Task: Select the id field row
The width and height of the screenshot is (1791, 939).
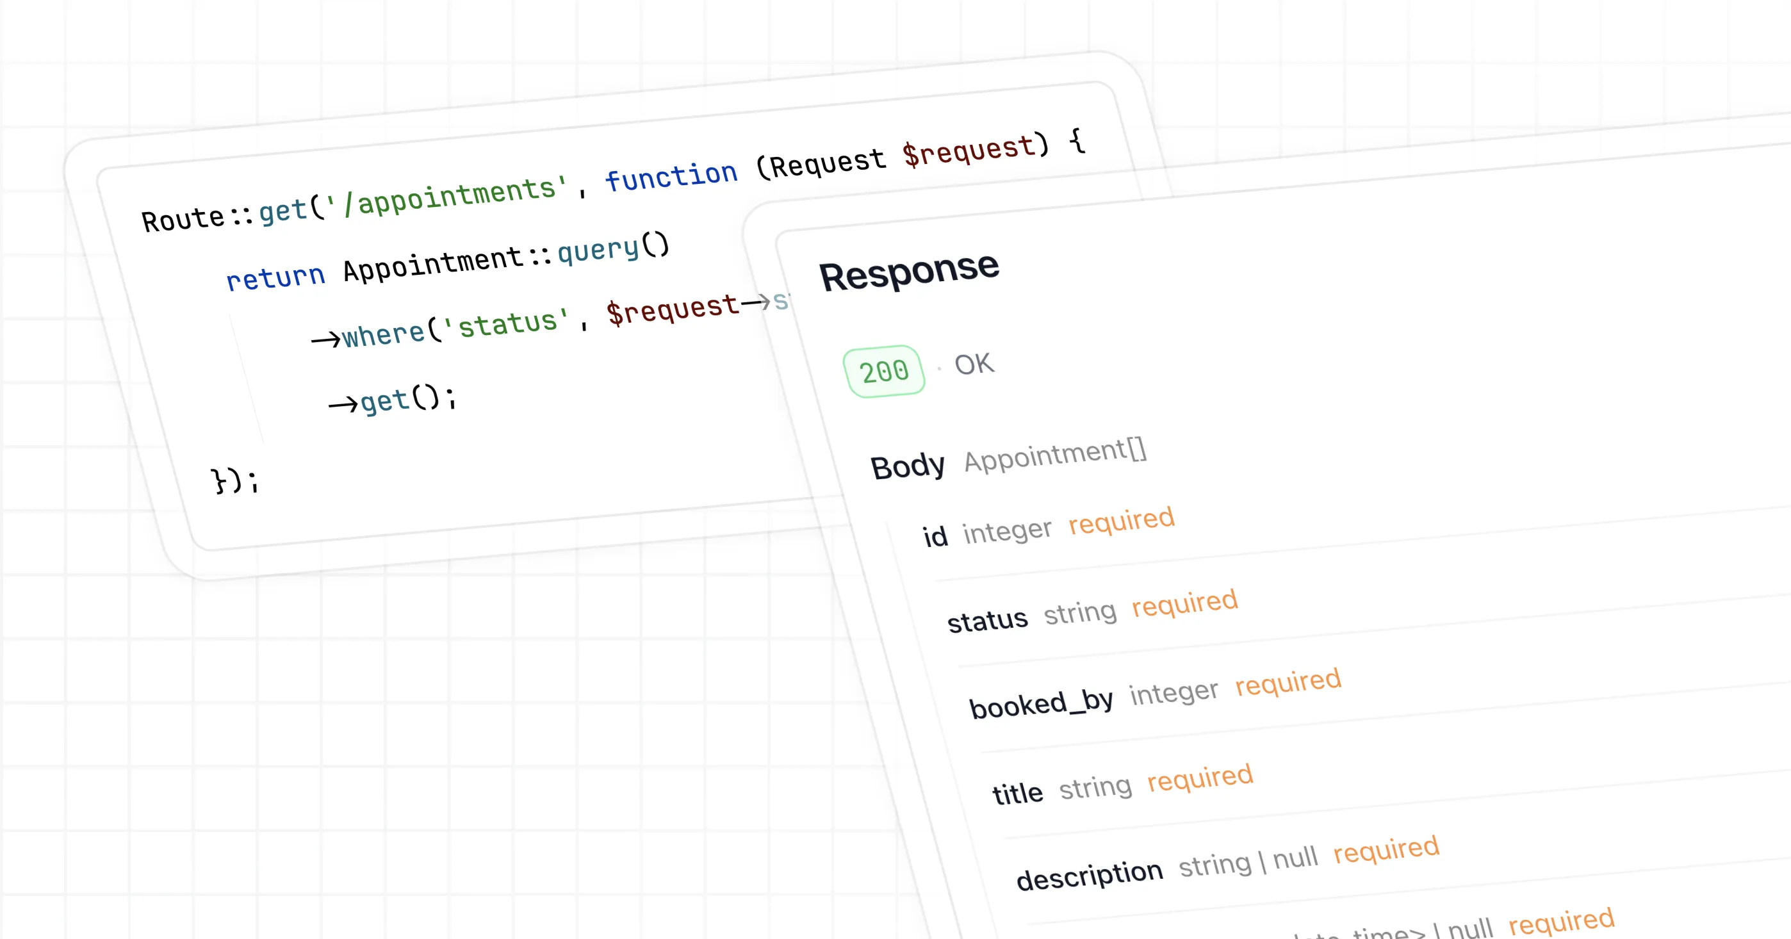Action: coord(935,537)
